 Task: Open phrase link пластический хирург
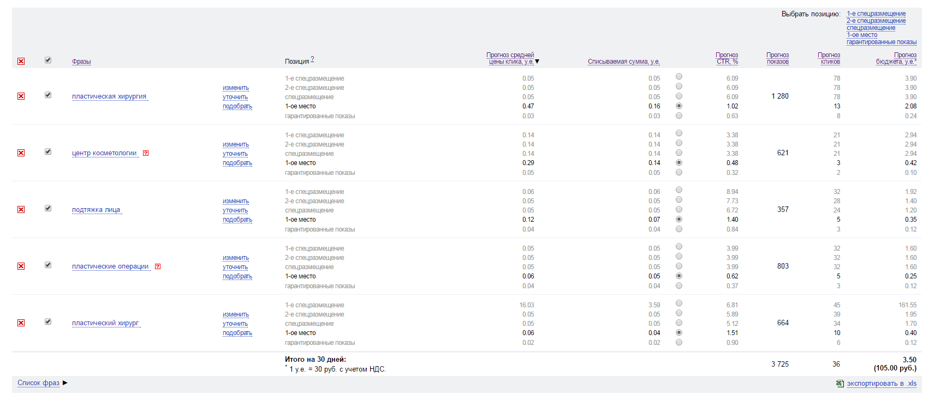coord(105,323)
